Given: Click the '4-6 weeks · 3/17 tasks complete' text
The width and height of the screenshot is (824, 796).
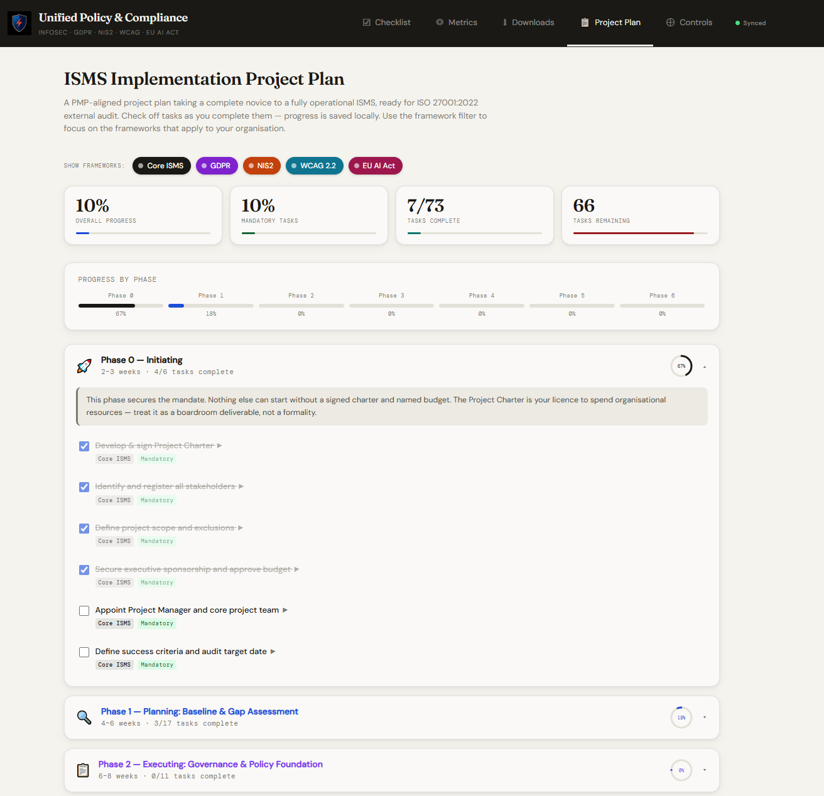Looking at the screenshot, I should coord(170,724).
